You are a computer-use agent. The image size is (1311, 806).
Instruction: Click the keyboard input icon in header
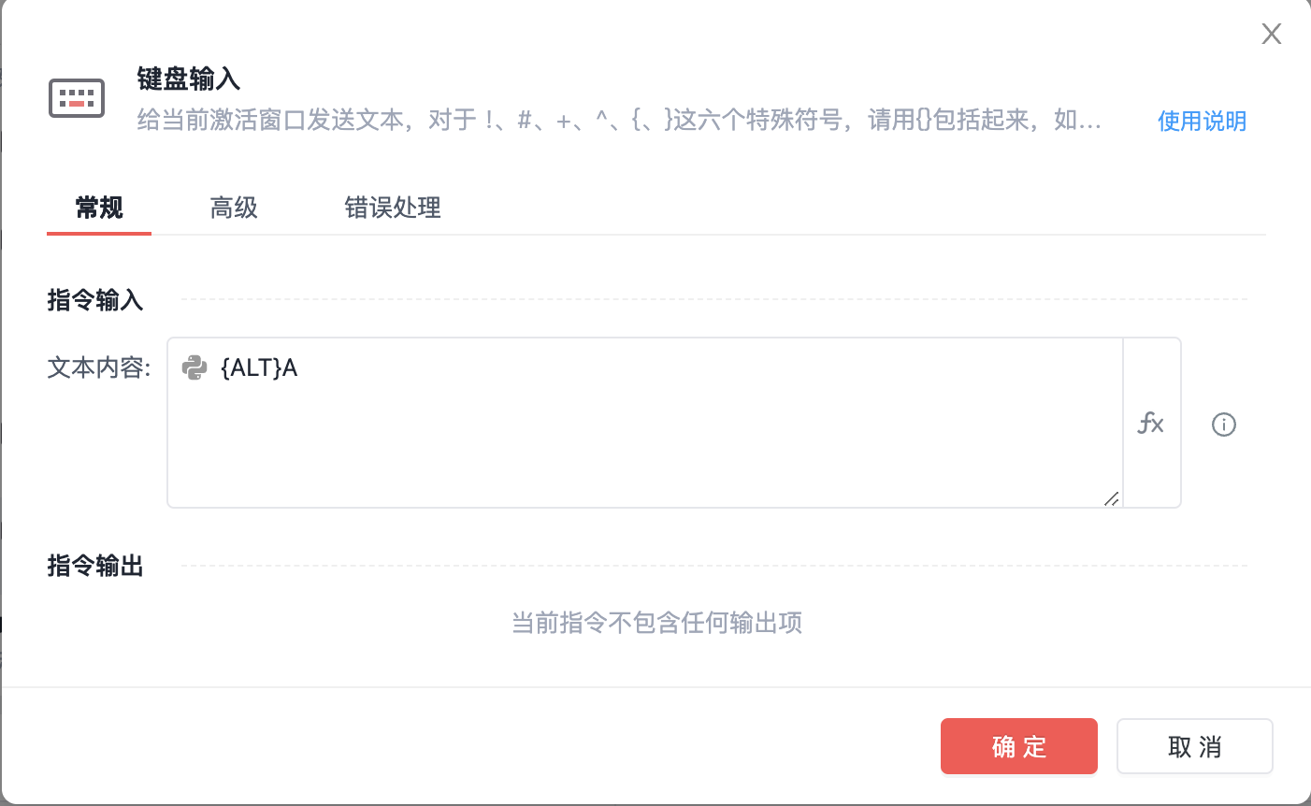[x=77, y=98]
